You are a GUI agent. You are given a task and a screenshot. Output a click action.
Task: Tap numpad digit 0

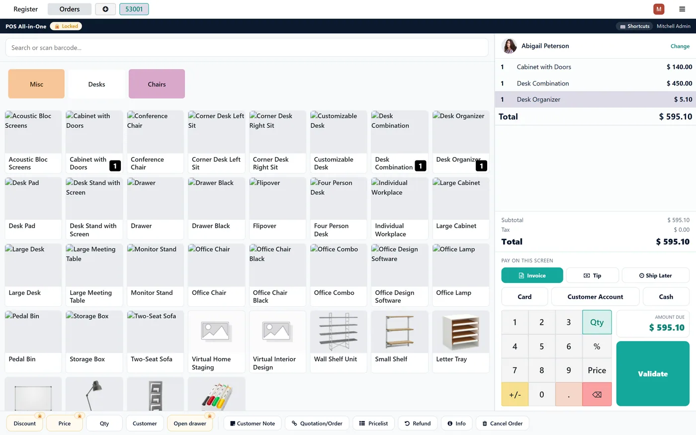pos(542,394)
